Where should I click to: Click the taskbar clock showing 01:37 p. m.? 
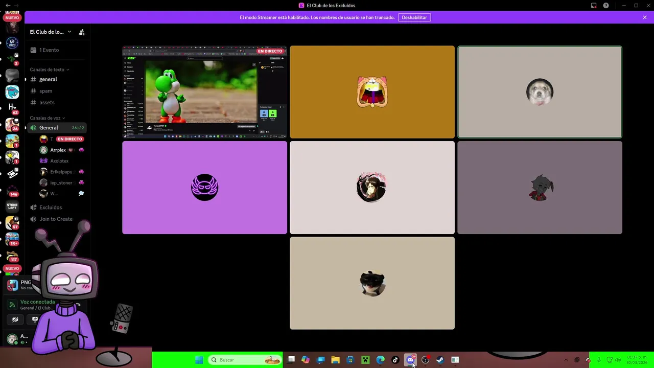pos(637,360)
